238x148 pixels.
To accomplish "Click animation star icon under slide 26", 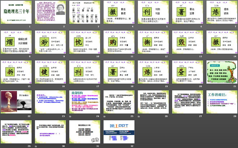I will tap(139, 116).
